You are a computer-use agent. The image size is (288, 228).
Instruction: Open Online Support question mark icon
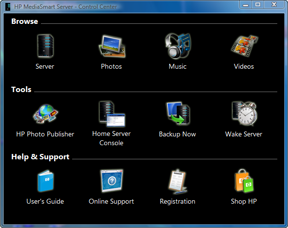(112, 181)
